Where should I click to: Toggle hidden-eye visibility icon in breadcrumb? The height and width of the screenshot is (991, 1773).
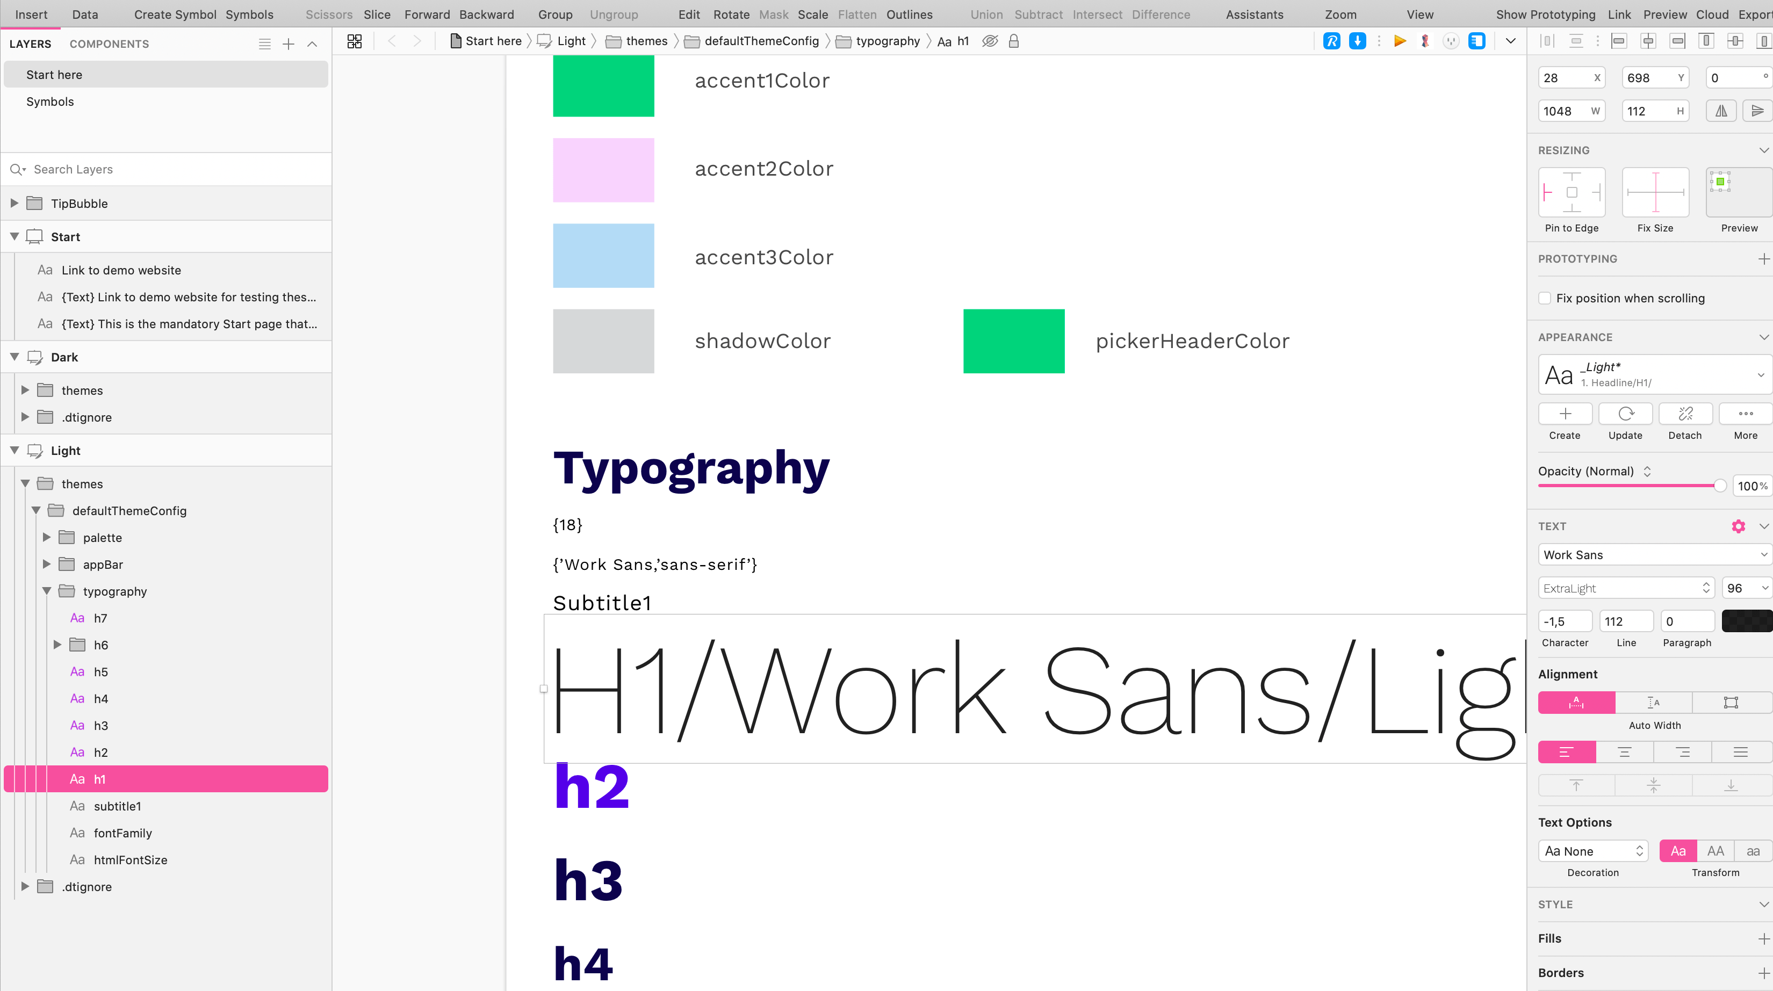click(x=990, y=41)
